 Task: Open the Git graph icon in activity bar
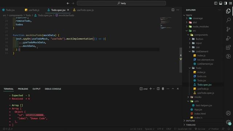(x=228, y=56)
